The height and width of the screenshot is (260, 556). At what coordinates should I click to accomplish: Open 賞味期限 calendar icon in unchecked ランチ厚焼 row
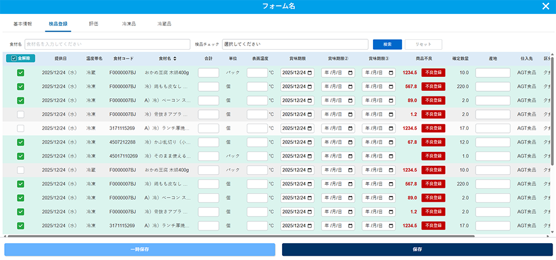pyautogui.click(x=310, y=128)
